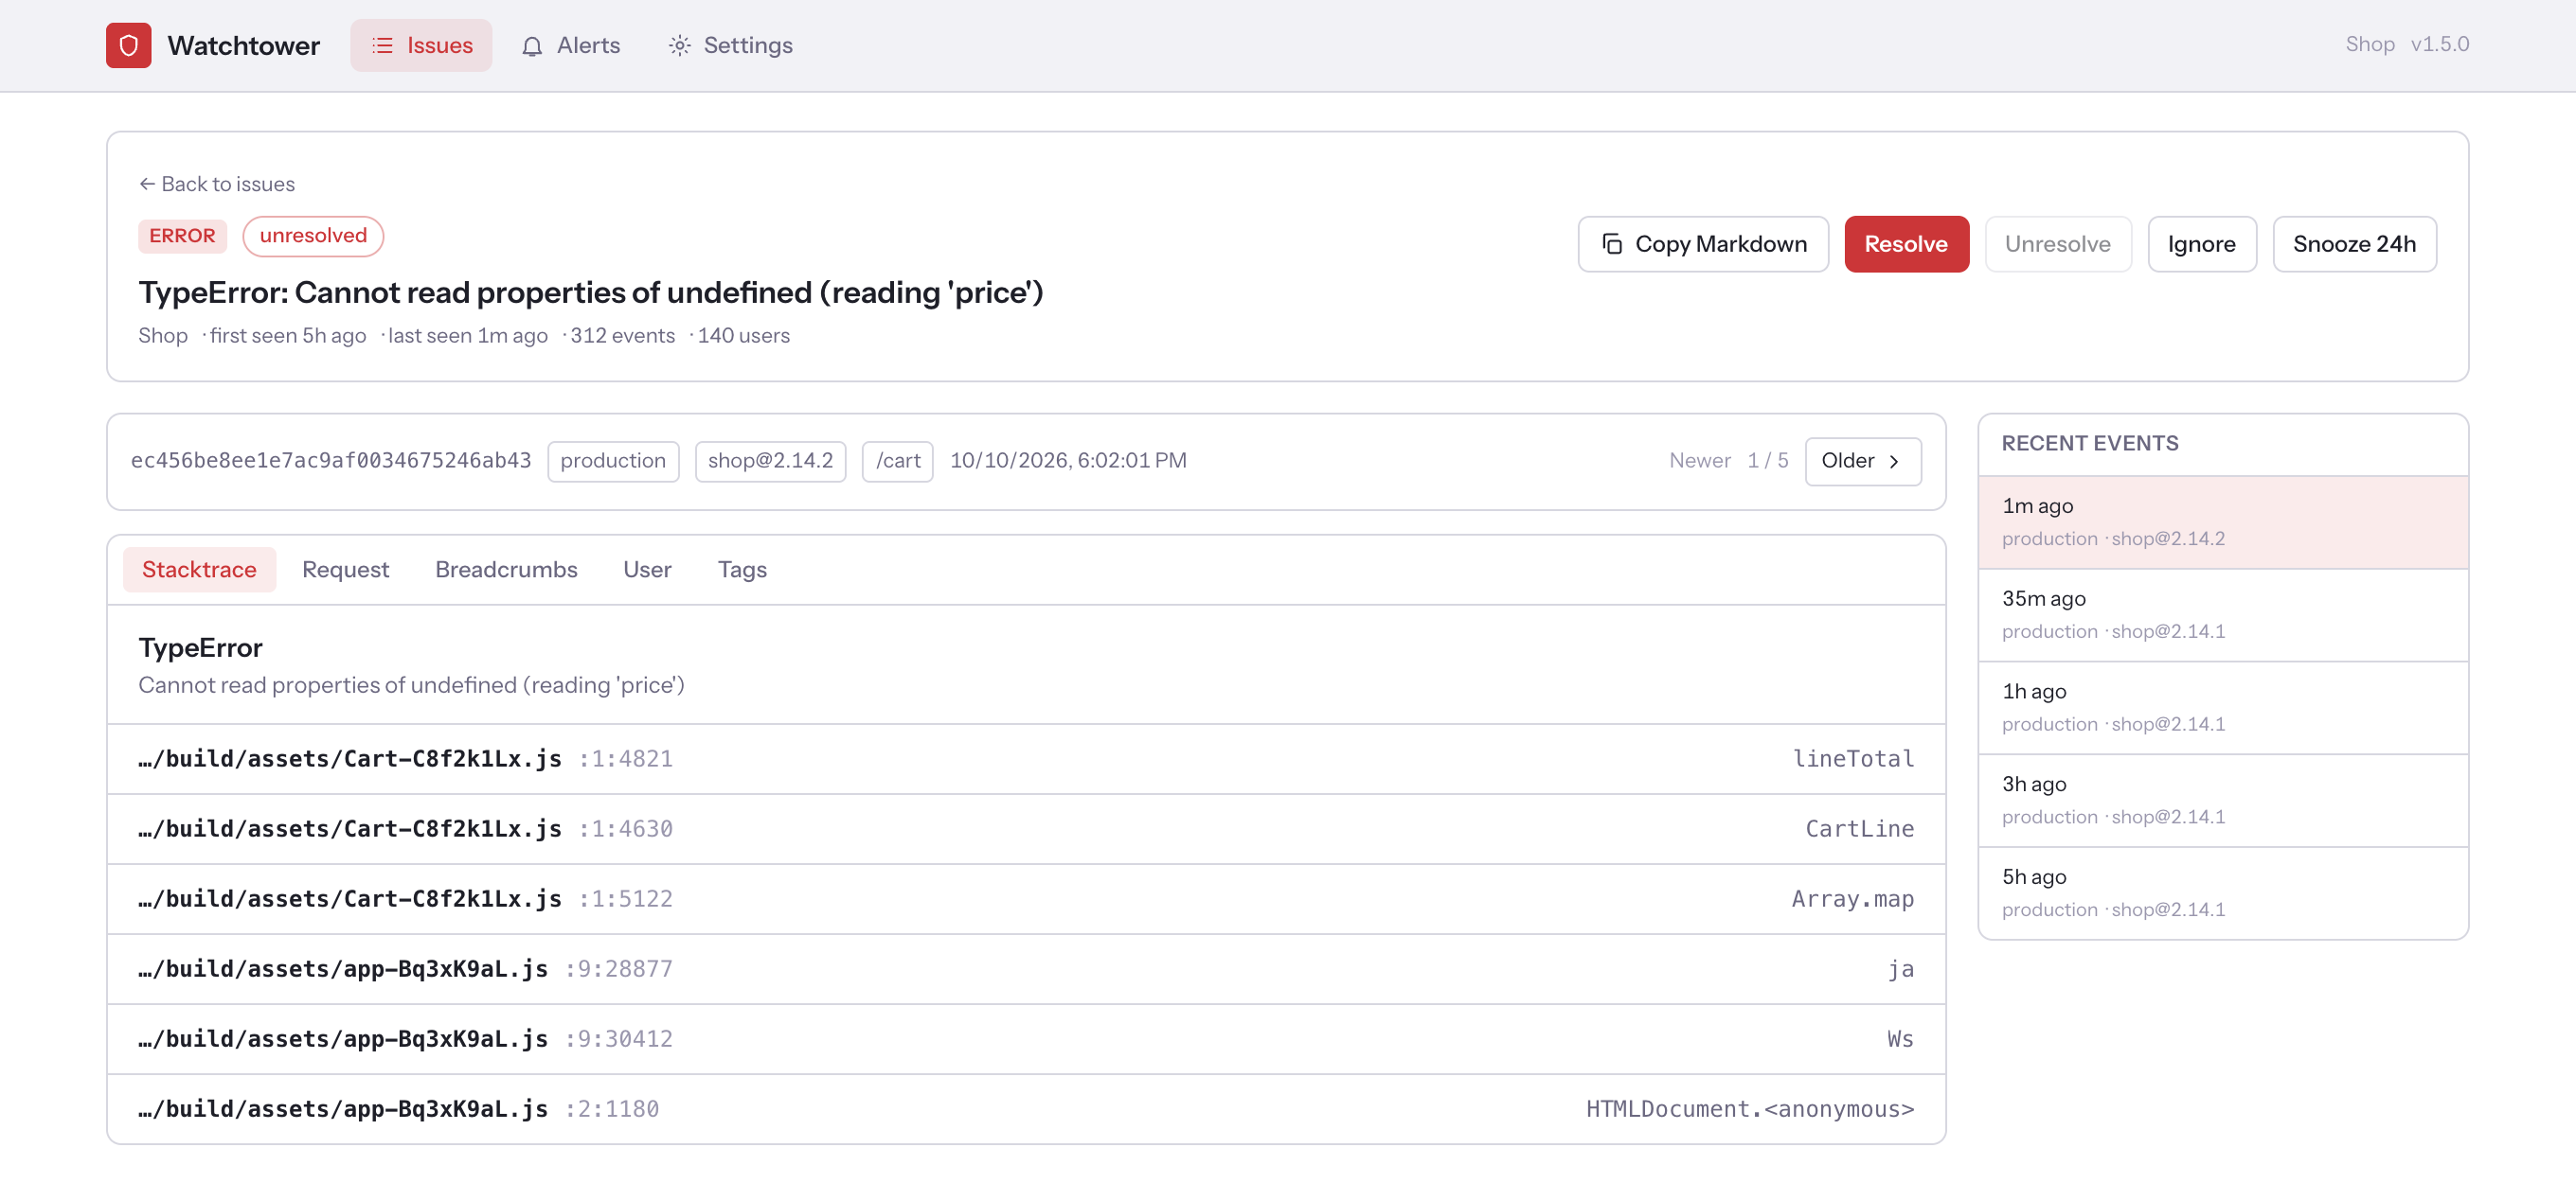Click the gear icon beside Settings

[x=679, y=45]
